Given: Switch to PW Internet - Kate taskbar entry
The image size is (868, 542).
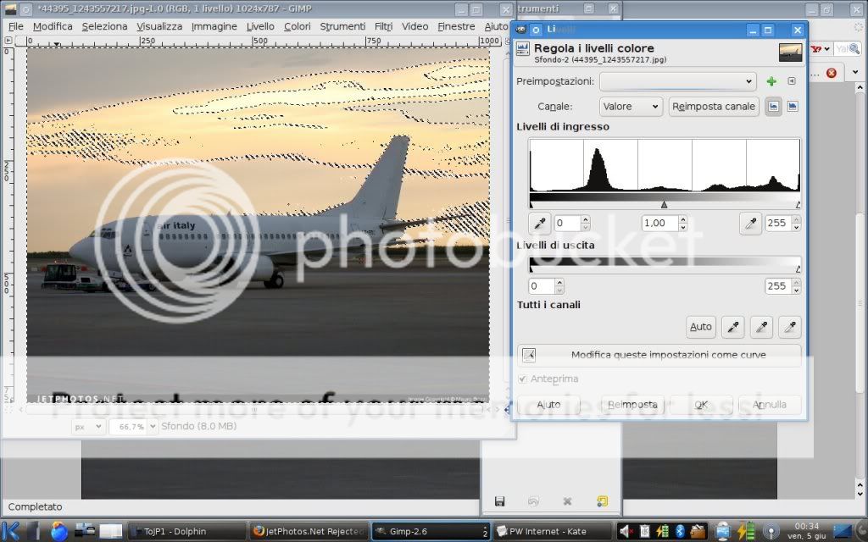Looking at the screenshot, I should tap(553, 532).
